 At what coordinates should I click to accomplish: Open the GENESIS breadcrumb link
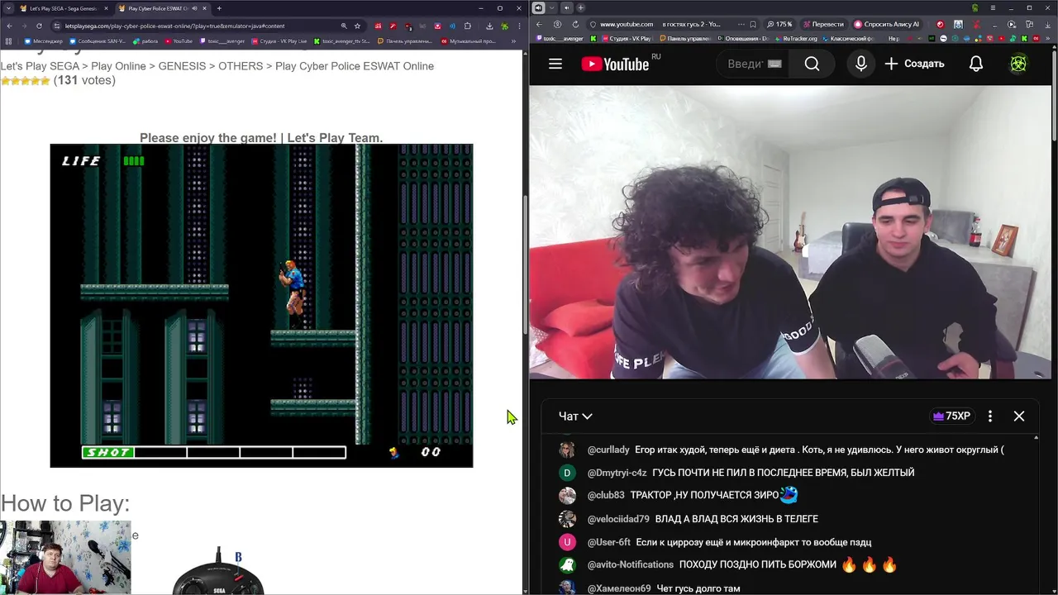coord(182,66)
